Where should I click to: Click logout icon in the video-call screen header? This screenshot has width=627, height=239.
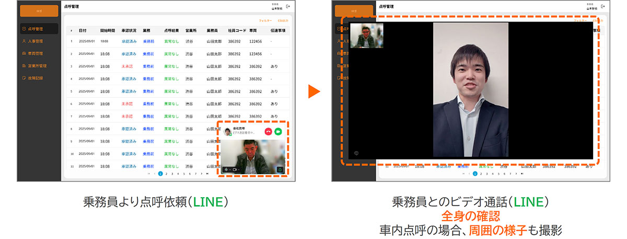coord(602,7)
